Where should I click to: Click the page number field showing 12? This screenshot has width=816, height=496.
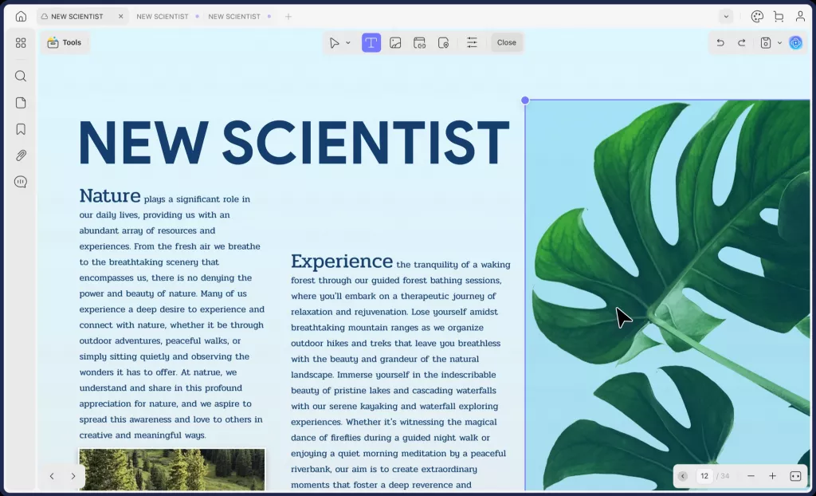[x=704, y=476]
